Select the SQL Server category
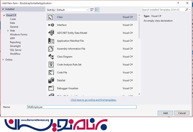The width and height of the screenshot is (193, 132). 16,50
